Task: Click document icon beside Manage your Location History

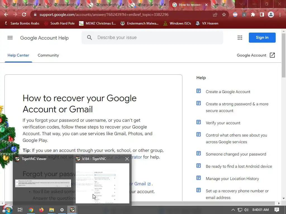Action: click(x=199, y=178)
